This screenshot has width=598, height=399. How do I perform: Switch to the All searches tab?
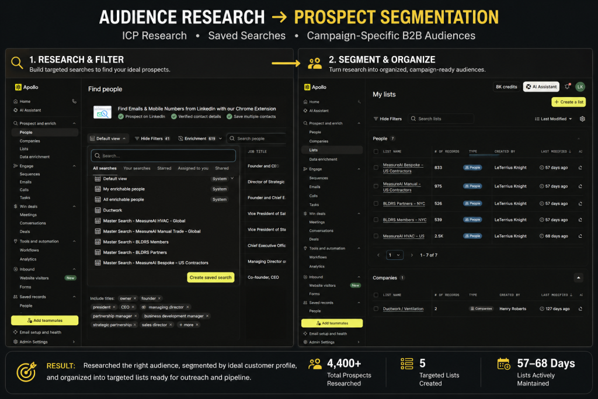click(105, 168)
